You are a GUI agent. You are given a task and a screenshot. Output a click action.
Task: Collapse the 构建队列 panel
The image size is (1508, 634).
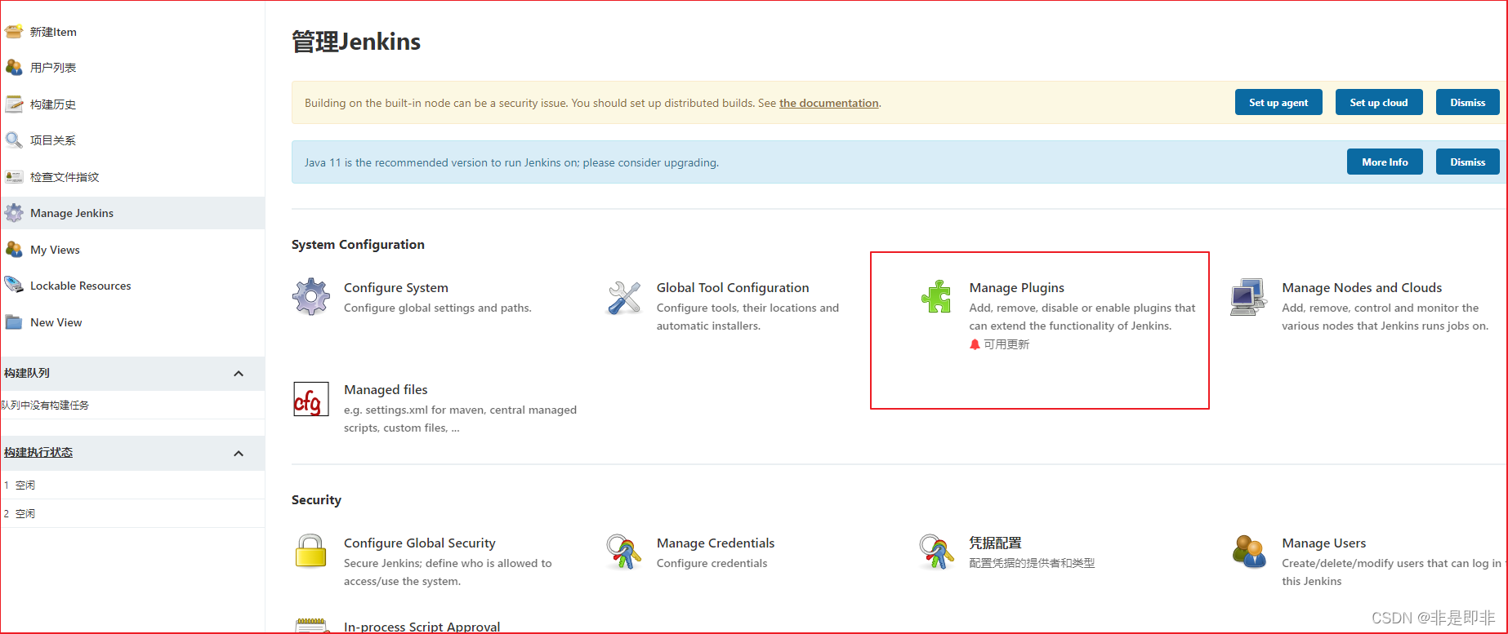tap(239, 374)
